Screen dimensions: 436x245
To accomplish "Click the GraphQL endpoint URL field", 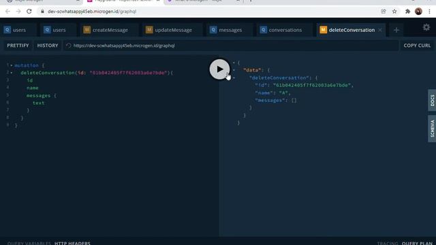I will coord(231,46).
